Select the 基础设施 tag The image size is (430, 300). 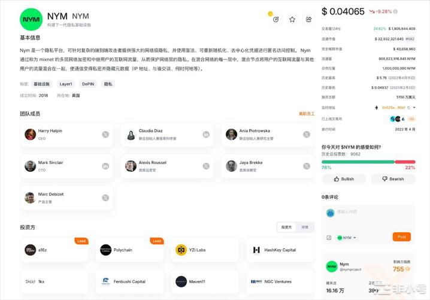[x=41, y=84]
